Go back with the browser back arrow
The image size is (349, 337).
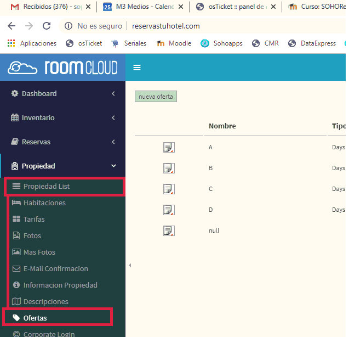click(x=12, y=26)
